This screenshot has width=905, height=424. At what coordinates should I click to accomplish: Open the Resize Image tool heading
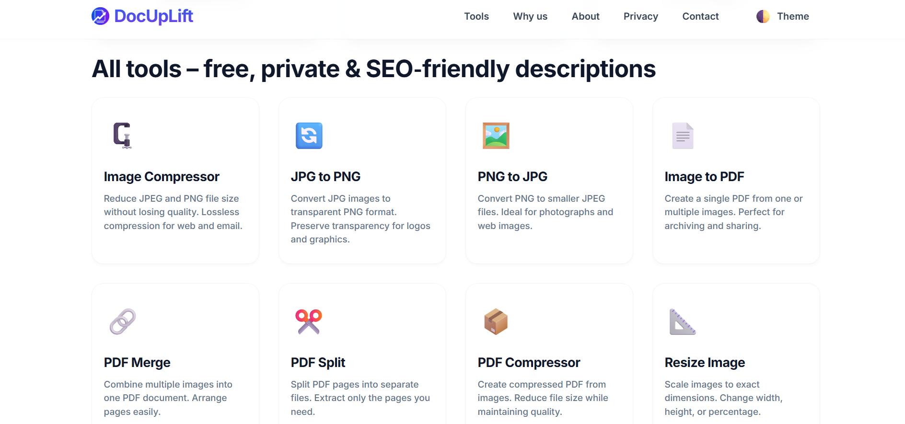704,363
